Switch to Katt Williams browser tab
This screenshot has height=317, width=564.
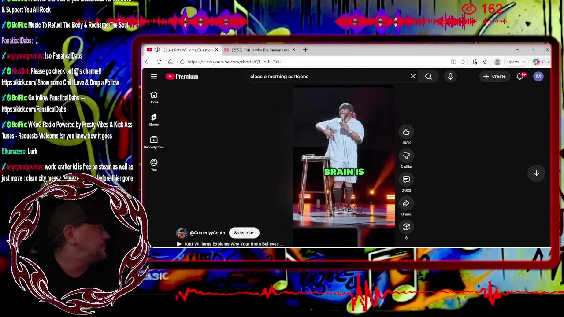(x=183, y=50)
